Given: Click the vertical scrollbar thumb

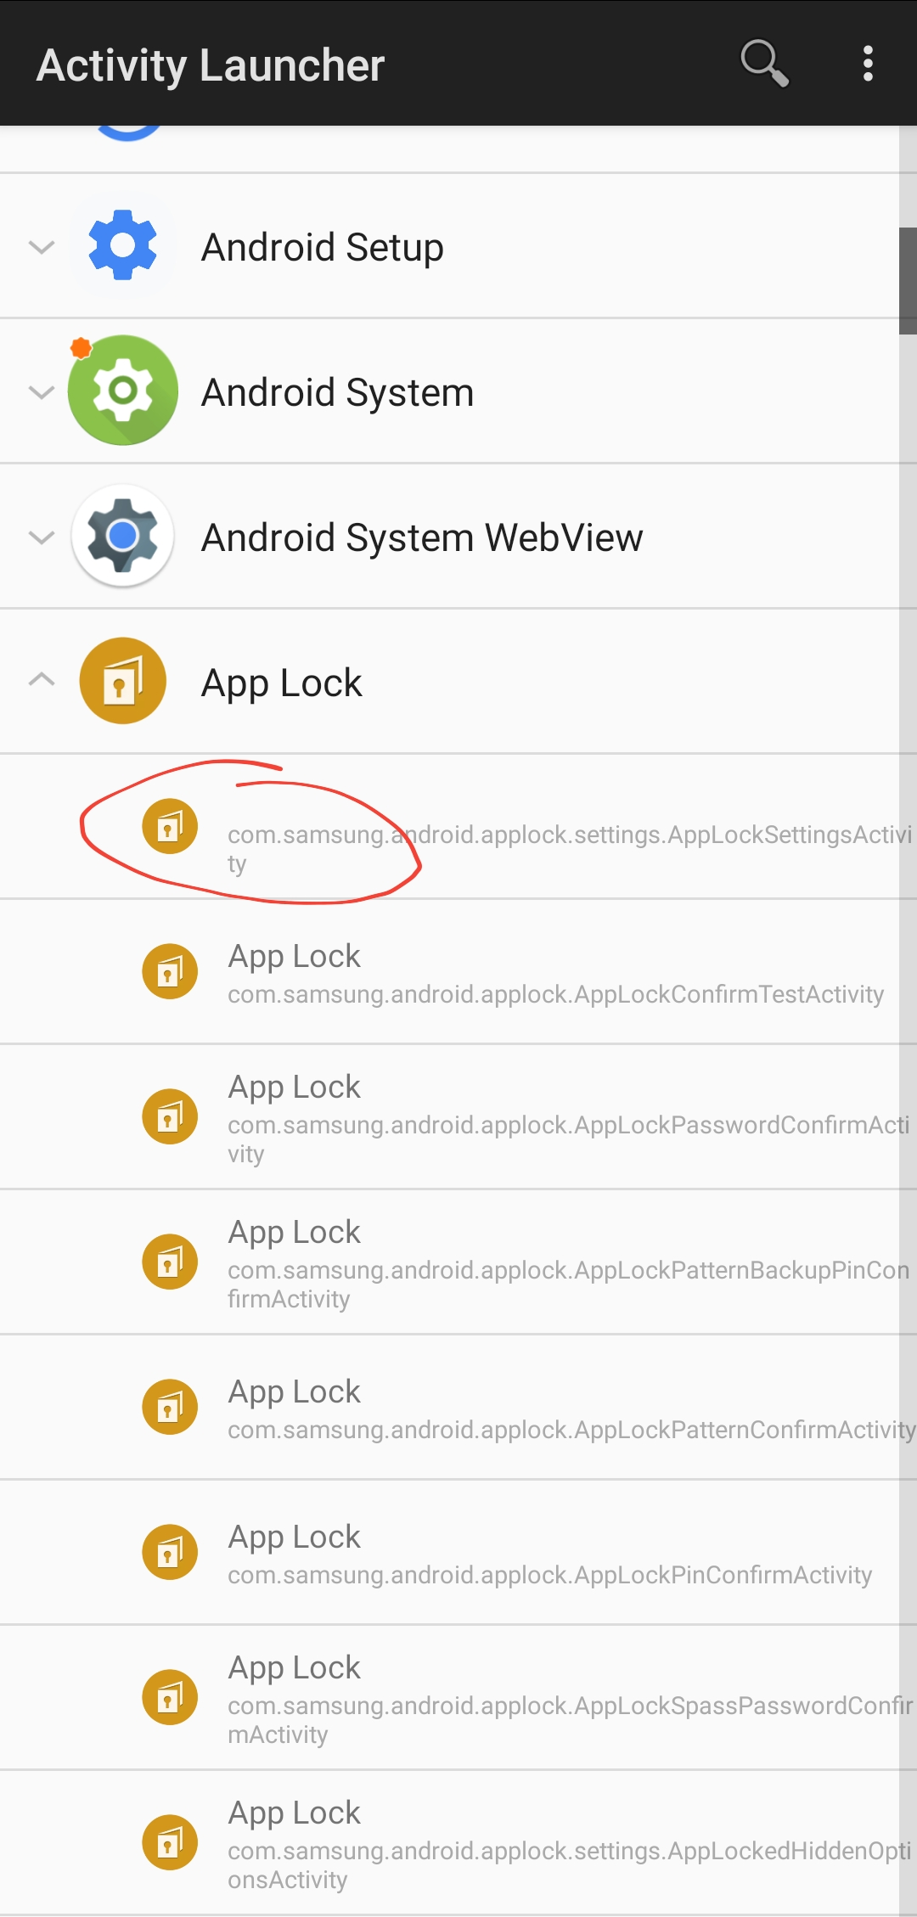Looking at the screenshot, I should (908, 280).
